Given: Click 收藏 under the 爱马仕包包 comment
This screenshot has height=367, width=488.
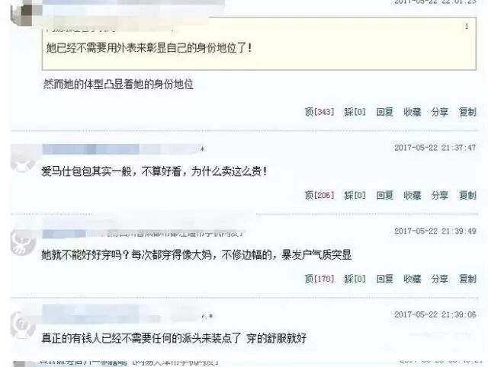Looking at the screenshot, I should [x=412, y=195].
